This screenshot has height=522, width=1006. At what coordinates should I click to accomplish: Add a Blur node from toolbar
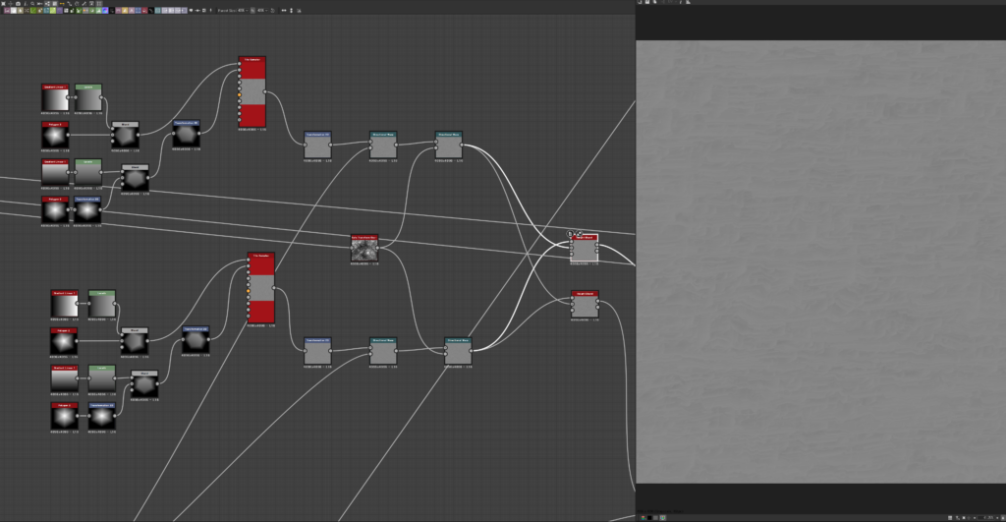tap(20, 10)
